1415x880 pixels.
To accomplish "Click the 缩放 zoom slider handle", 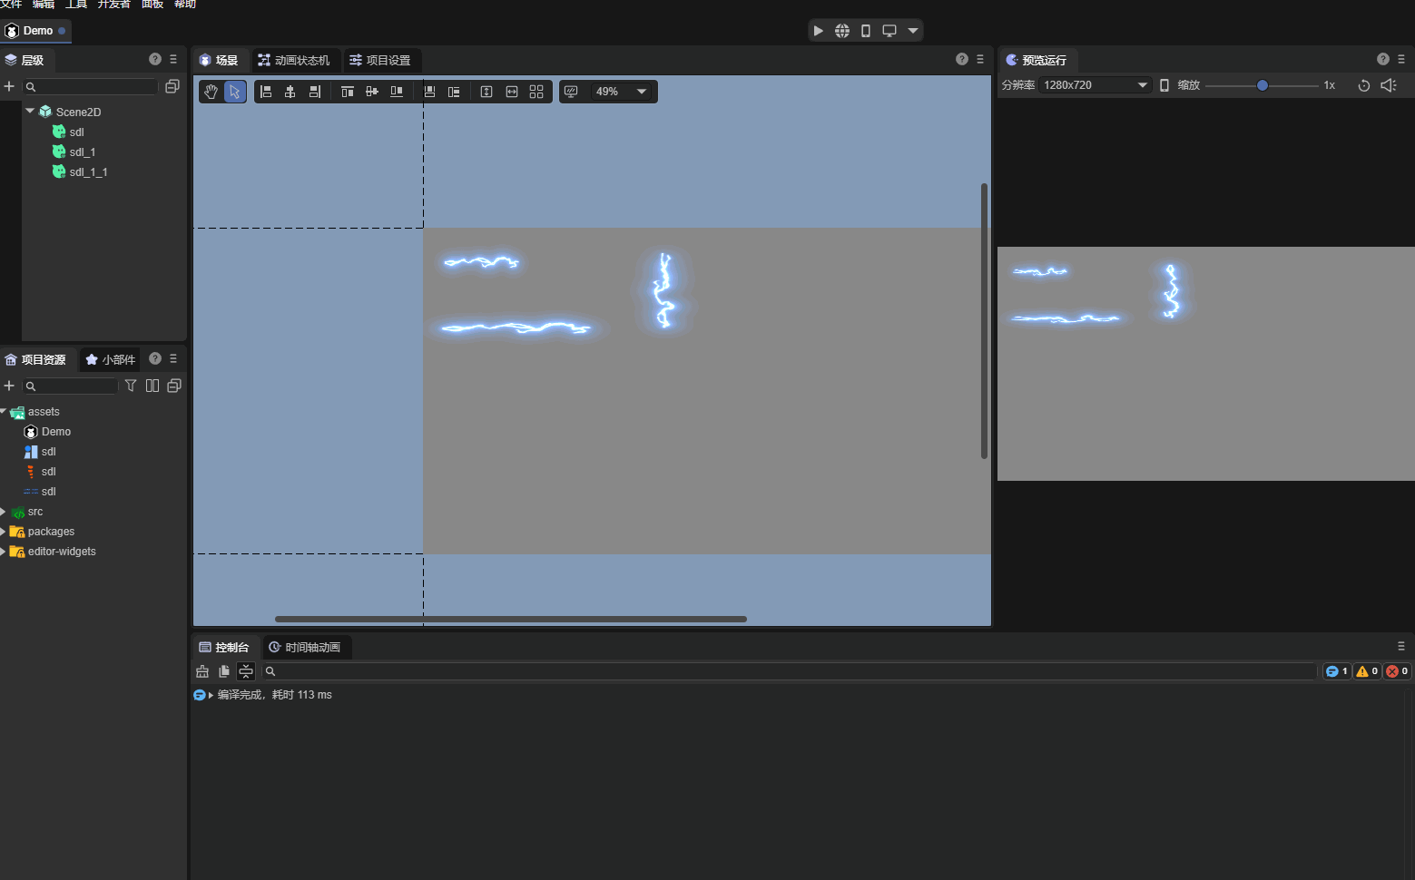I will pyautogui.click(x=1262, y=85).
